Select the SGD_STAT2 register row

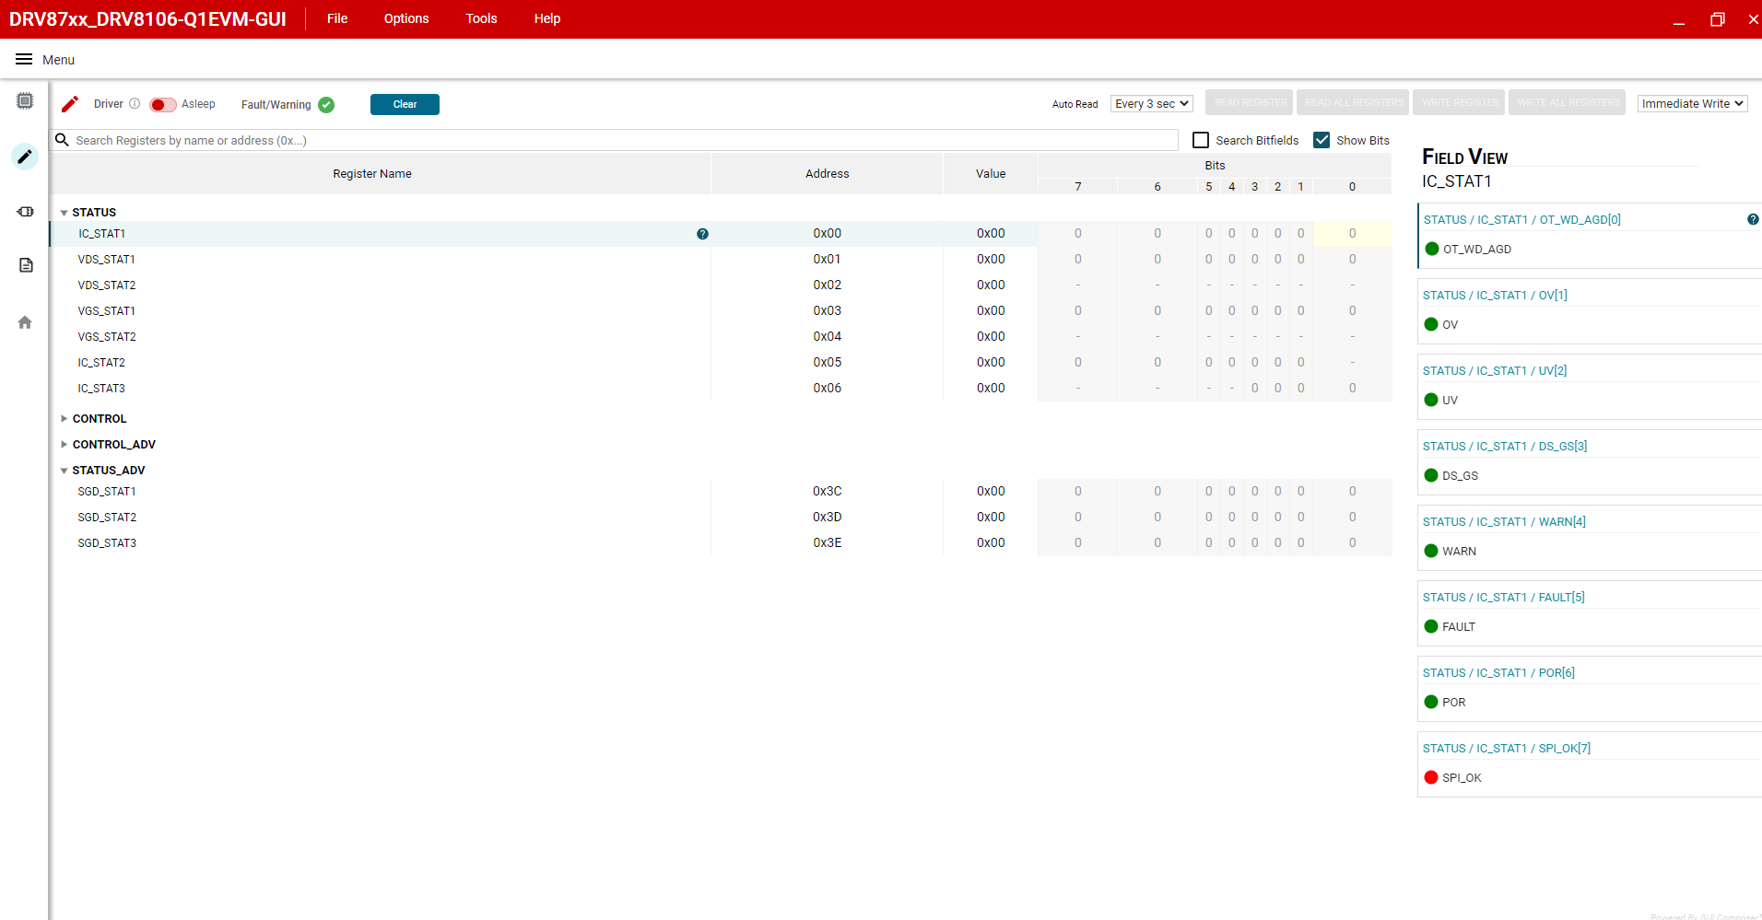(720, 518)
